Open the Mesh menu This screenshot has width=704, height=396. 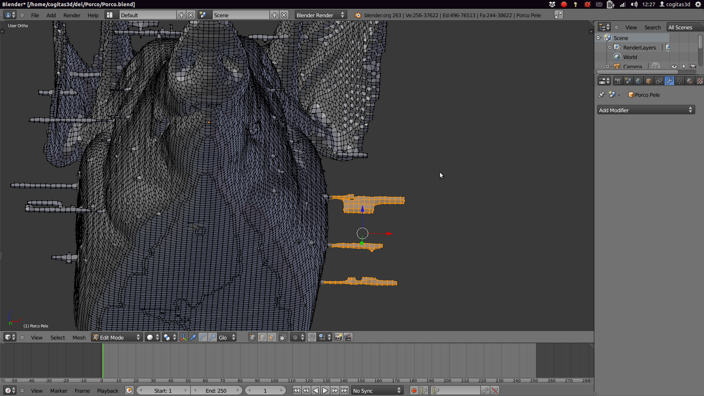[x=79, y=337]
